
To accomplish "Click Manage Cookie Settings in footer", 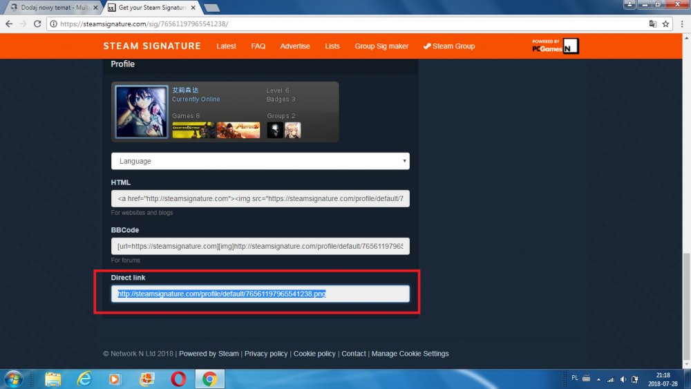I will [410, 354].
